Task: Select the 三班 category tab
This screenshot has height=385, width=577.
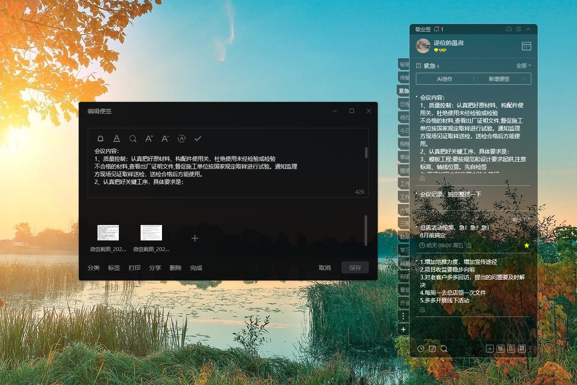Action: 404,223
